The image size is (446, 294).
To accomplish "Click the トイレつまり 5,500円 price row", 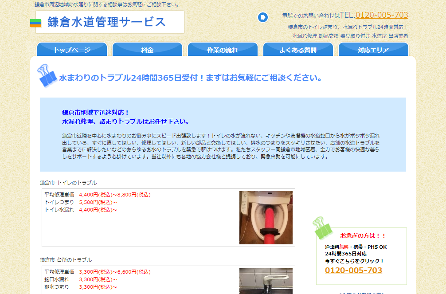I will pos(81,202).
